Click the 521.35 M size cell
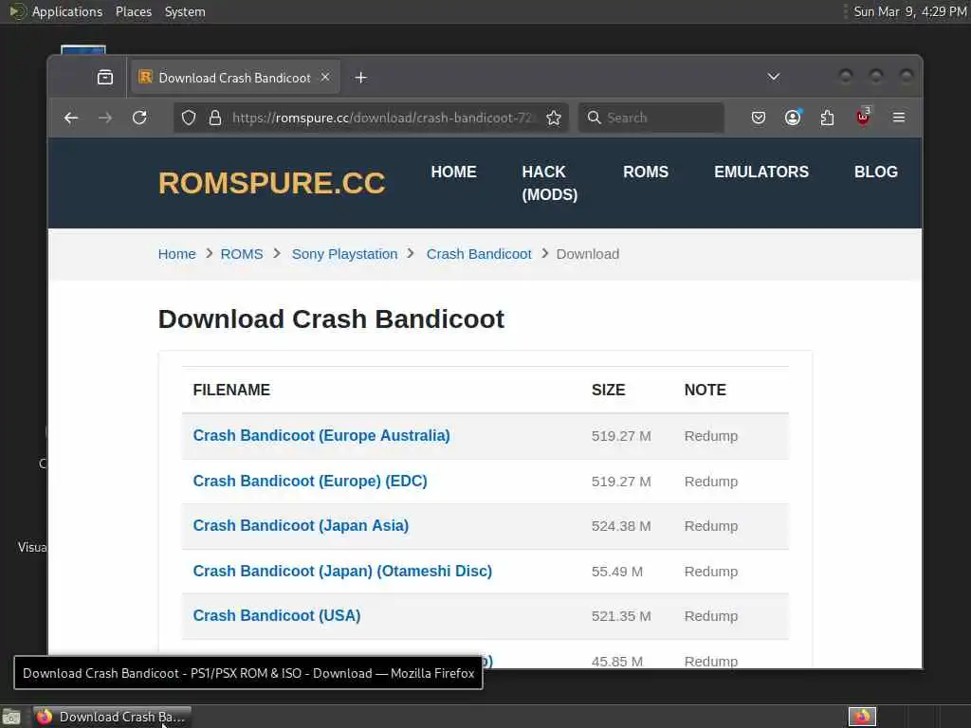The height and width of the screenshot is (728, 971). pos(621,616)
